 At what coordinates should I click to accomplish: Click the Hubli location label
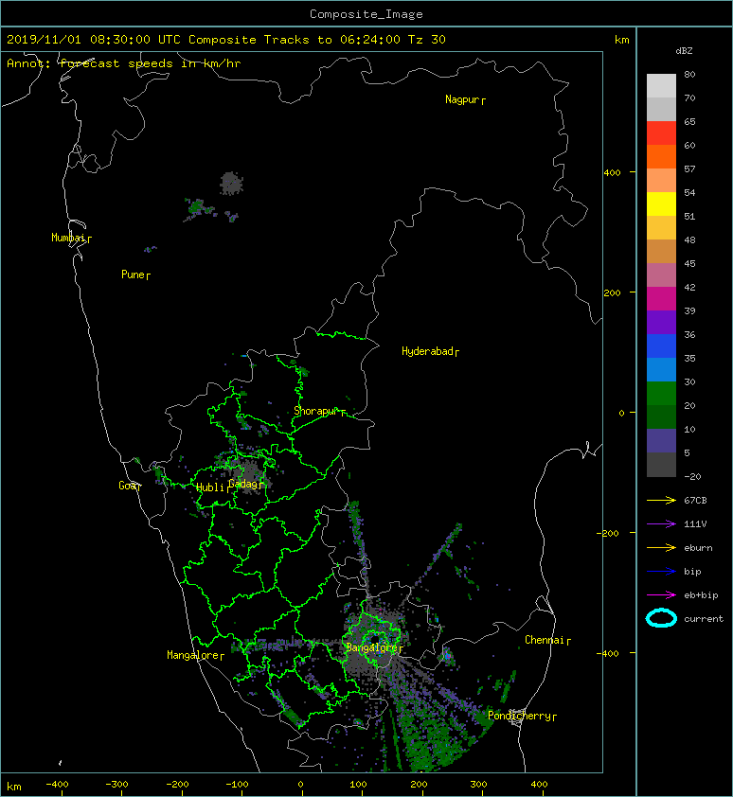[210, 487]
